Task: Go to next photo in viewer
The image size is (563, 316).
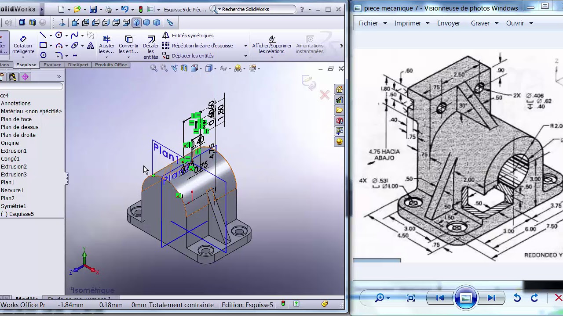Action: pyautogui.click(x=492, y=298)
